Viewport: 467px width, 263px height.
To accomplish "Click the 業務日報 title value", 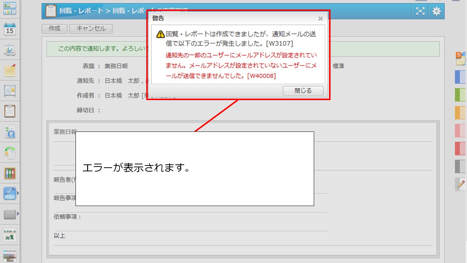I will pyautogui.click(x=116, y=66).
